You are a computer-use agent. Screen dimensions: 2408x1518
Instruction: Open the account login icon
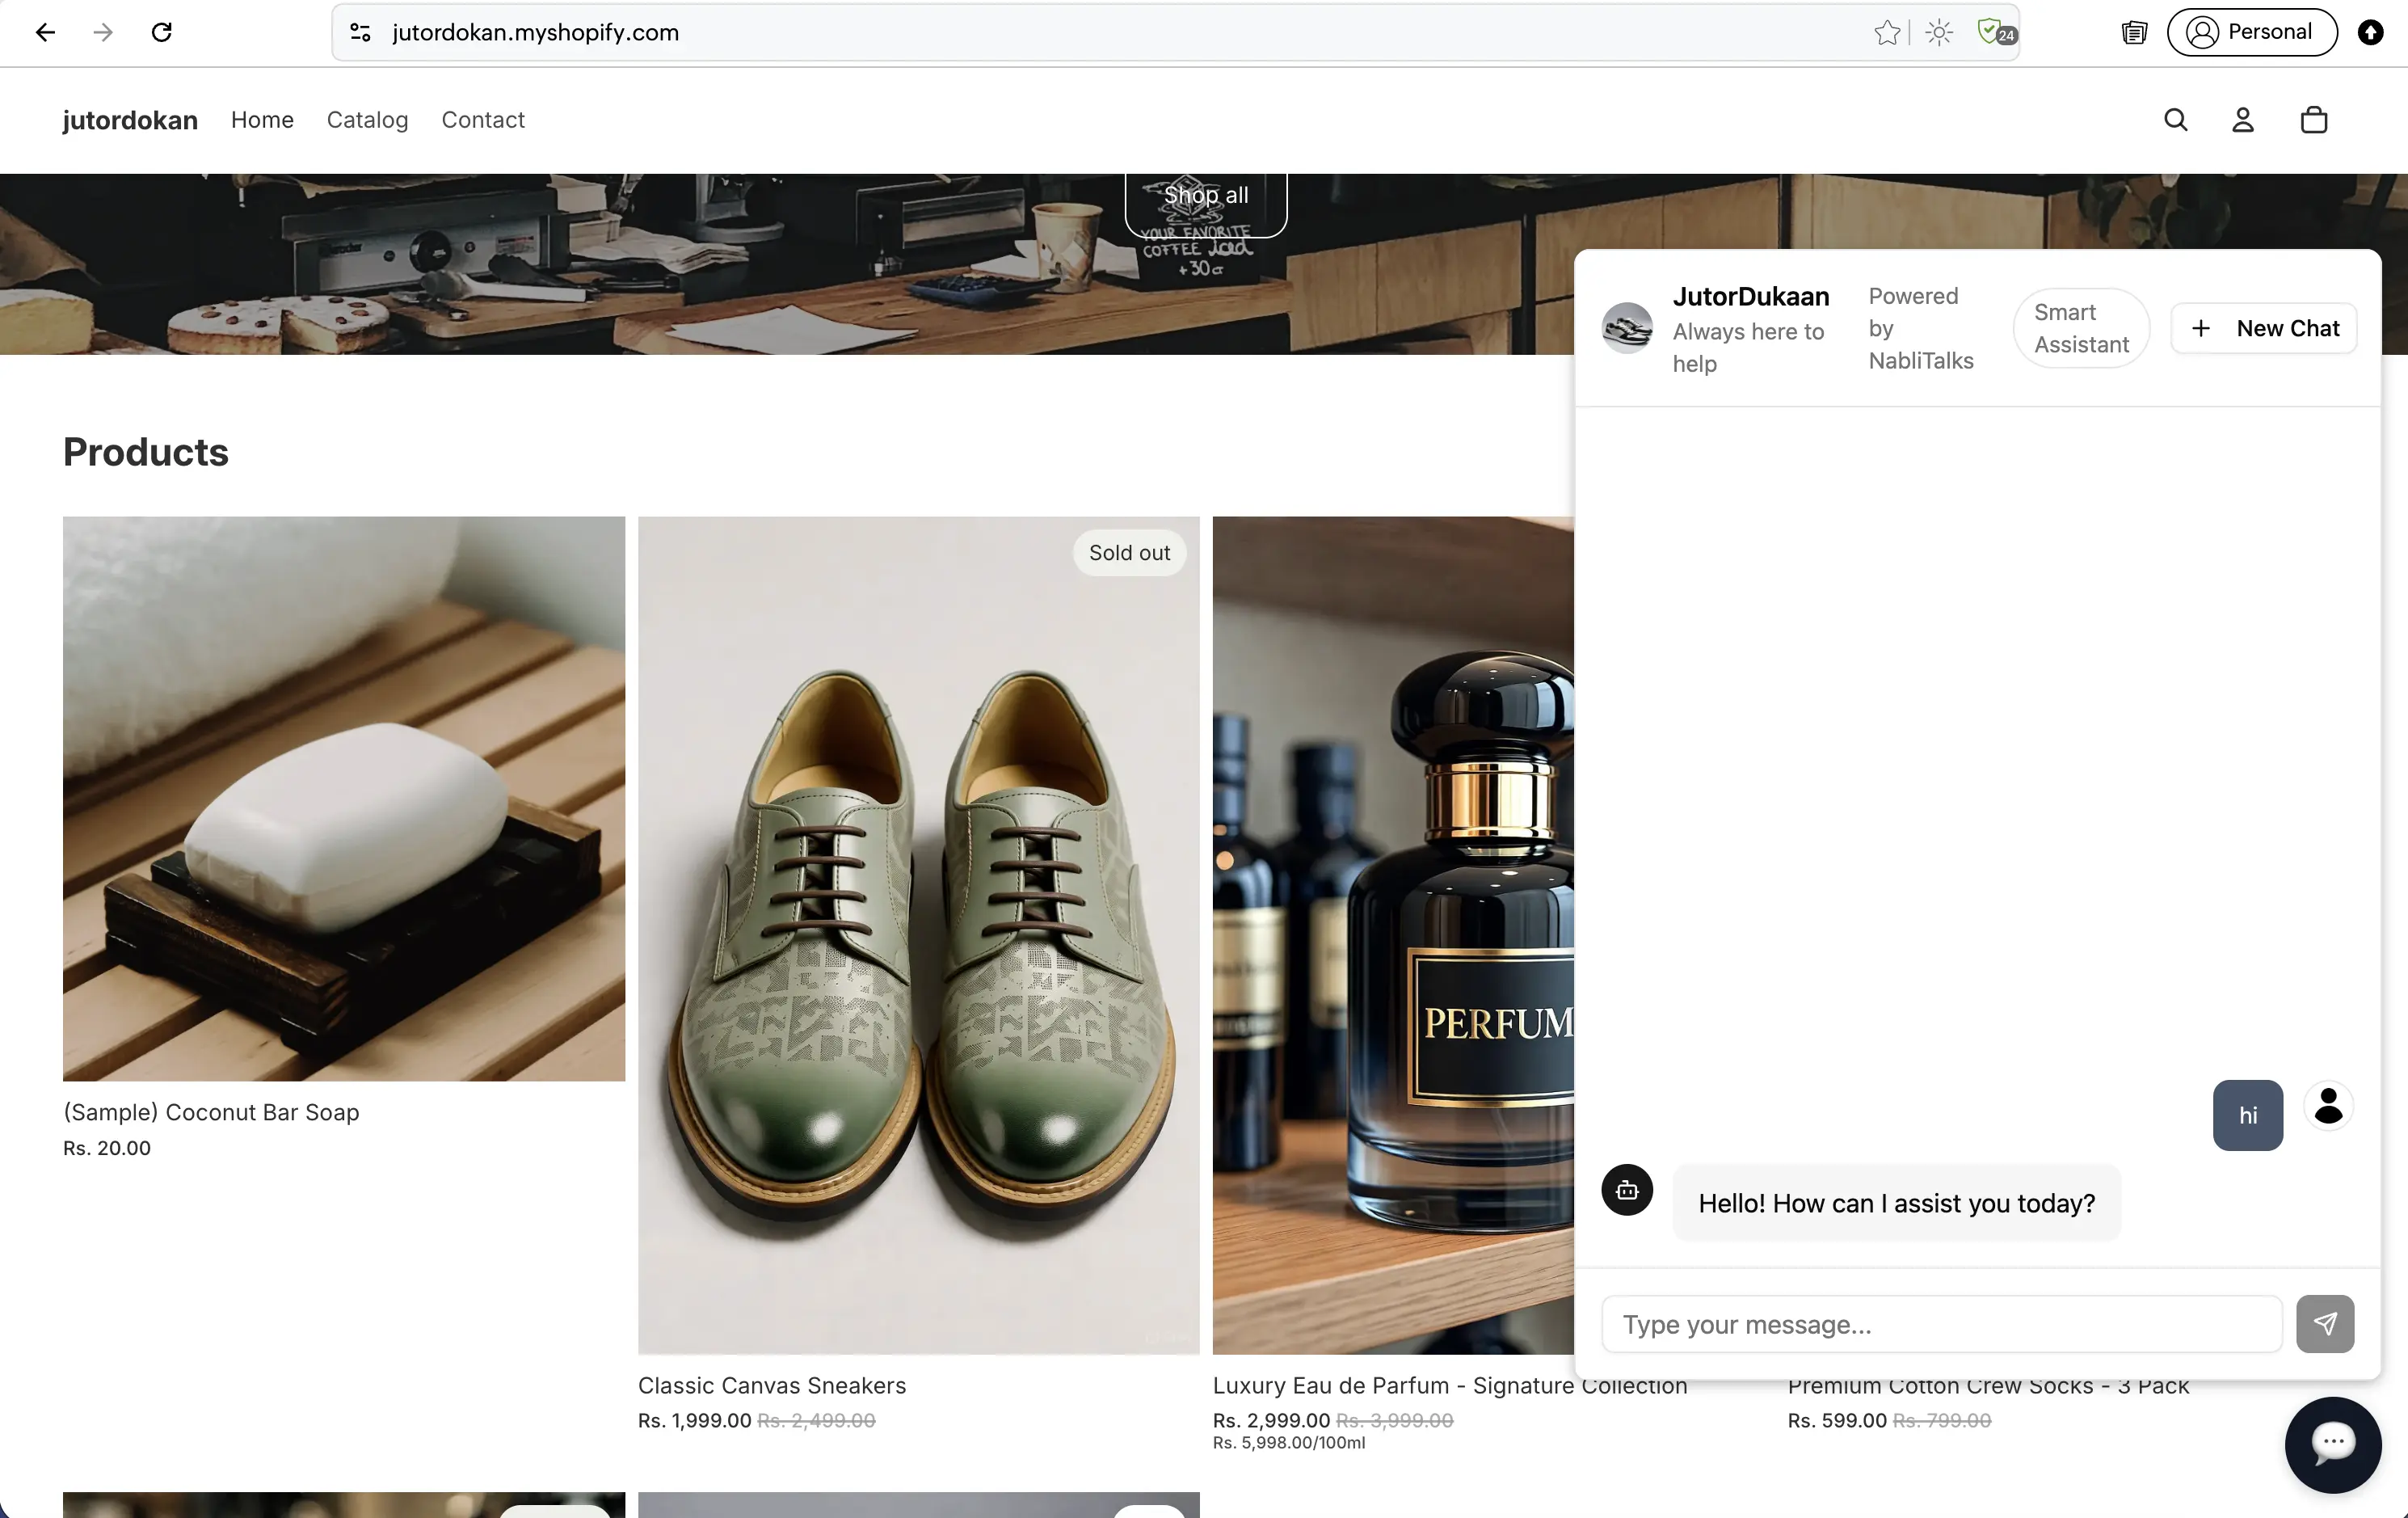click(2243, 120)
